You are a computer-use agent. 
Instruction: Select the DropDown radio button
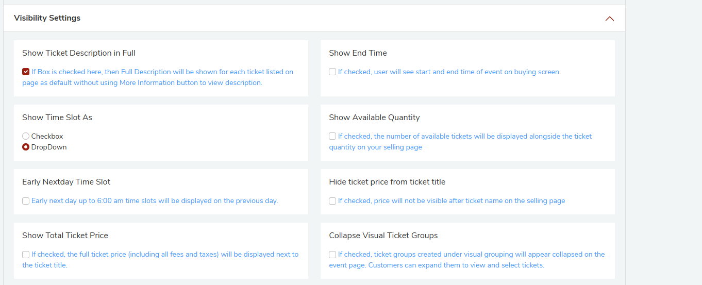(x=26, y=147)
